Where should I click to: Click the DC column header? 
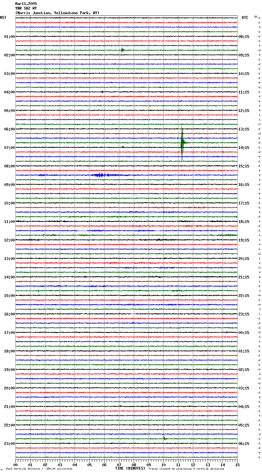(x=256, y=17)
